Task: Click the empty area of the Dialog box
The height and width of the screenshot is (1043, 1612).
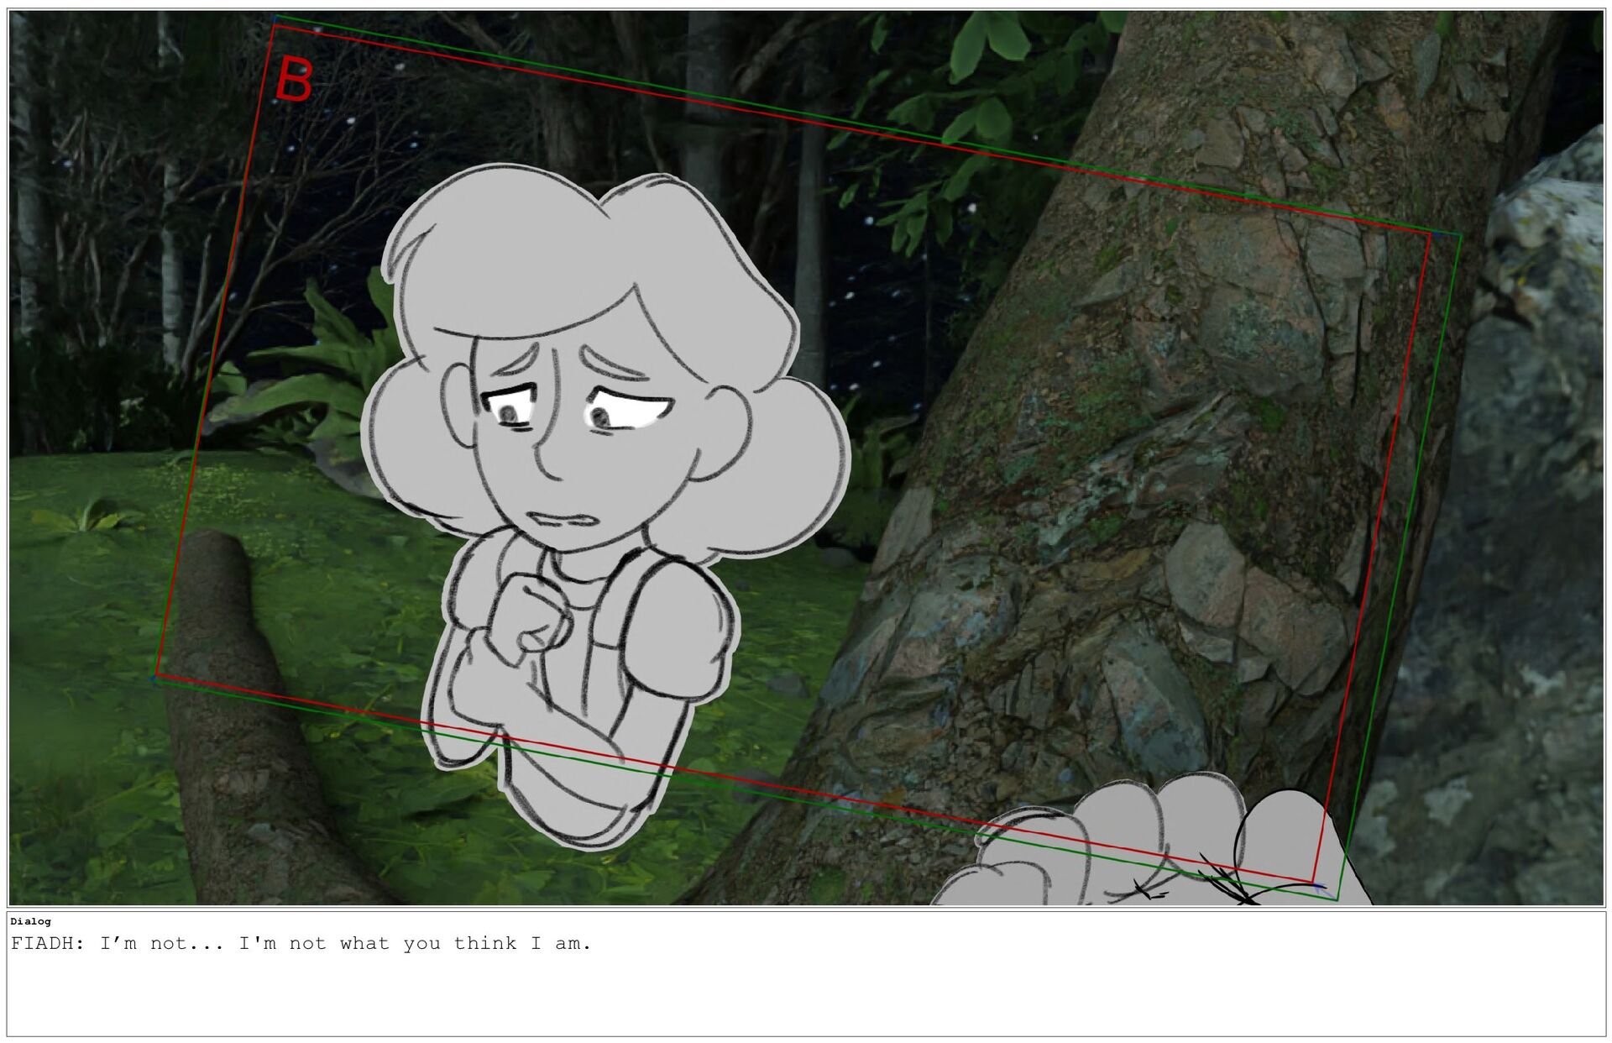Action: (x=806, y=999)
